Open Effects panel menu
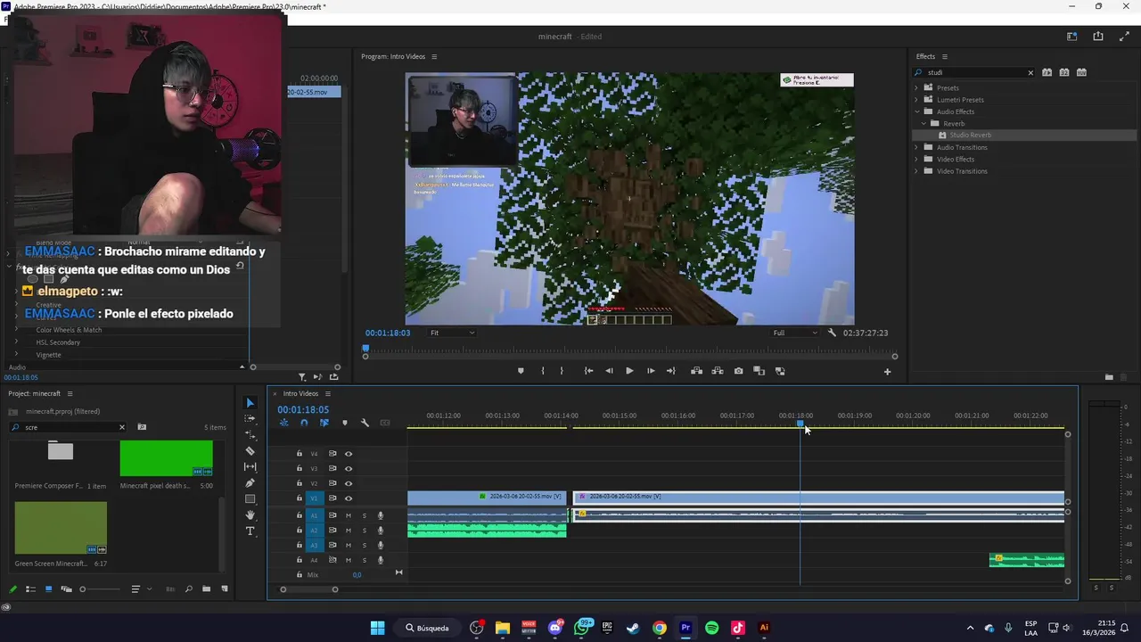This screenshot has height=642, width=1141. tap(945, 56)
